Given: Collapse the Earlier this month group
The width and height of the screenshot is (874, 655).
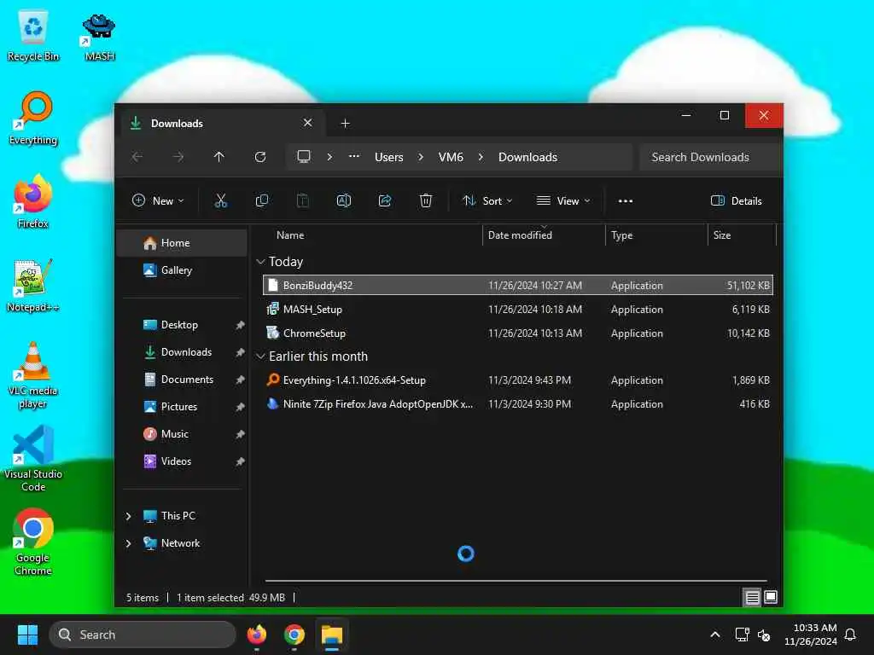Looking at the screenshot, I should [260, 356].
